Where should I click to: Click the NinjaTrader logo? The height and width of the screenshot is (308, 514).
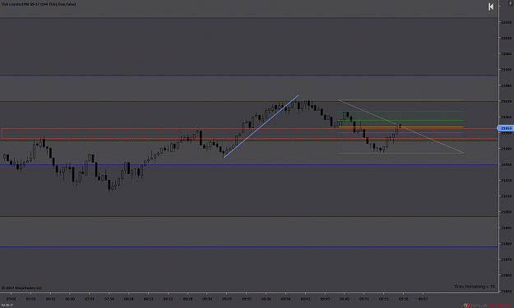click(x=489, y=305)
